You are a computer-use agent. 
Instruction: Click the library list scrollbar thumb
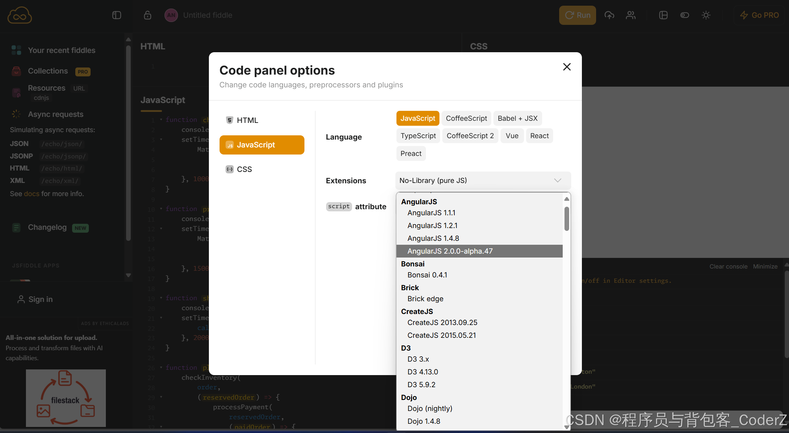point(567,218)
